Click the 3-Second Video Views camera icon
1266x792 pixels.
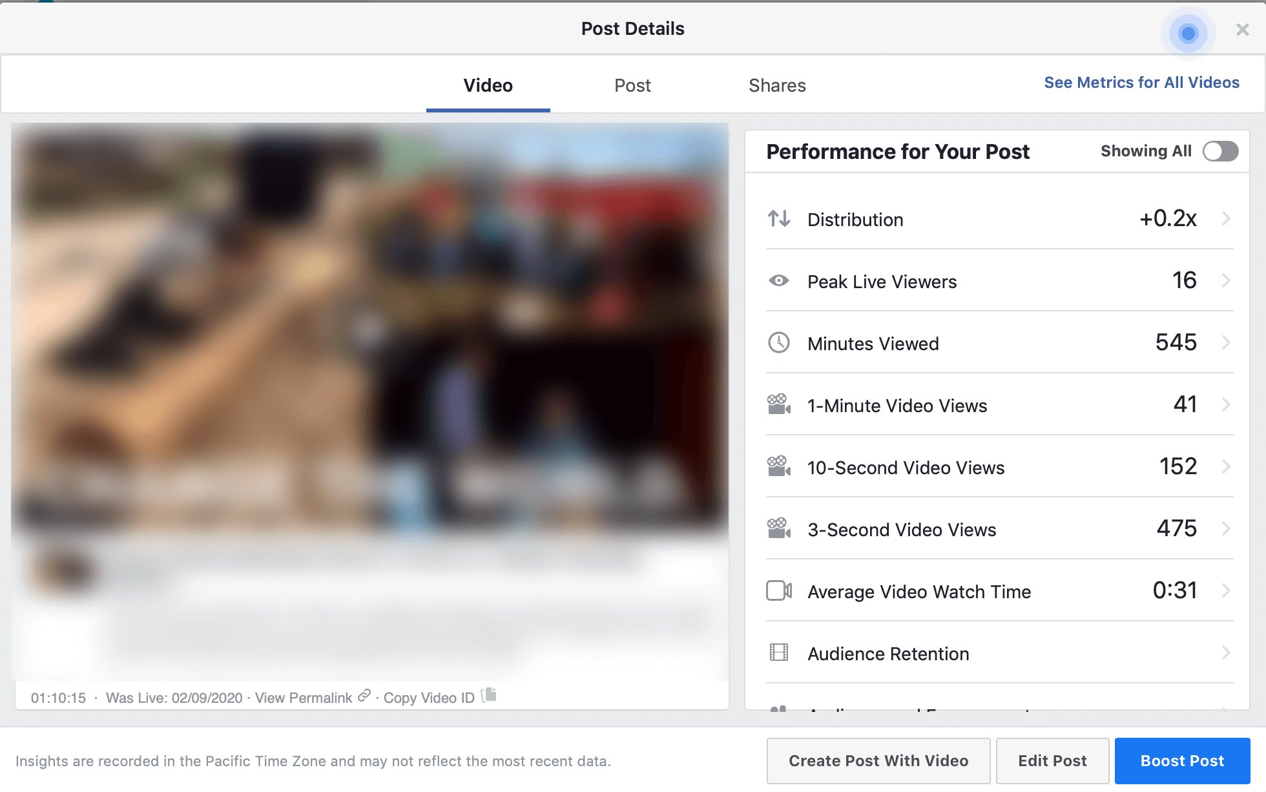pyautogui.click(x=779, y=529)
